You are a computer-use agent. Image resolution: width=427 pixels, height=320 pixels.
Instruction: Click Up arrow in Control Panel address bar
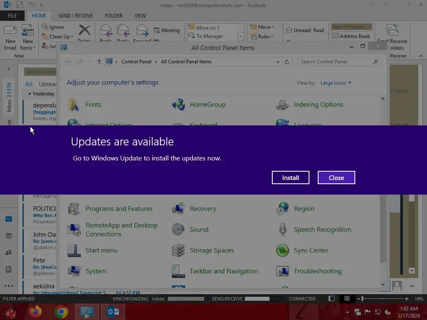tap(99, 62)
